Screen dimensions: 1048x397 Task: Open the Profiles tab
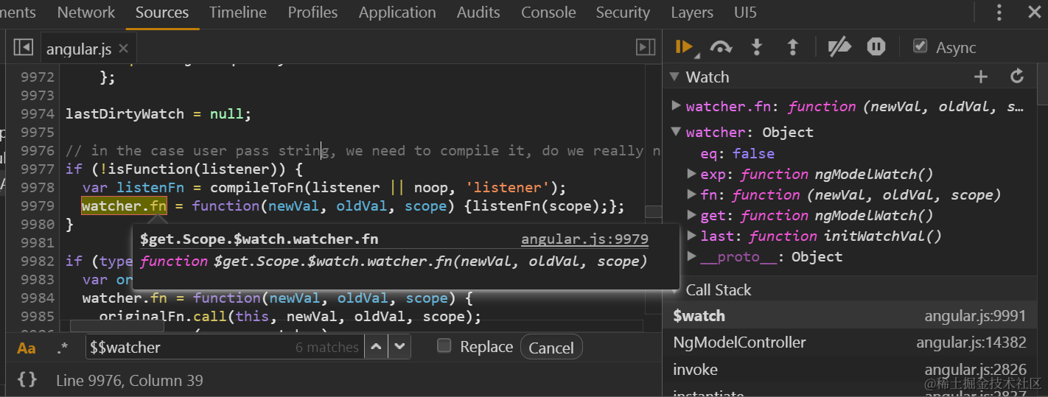pyautogui.click(x=312, y=13)
